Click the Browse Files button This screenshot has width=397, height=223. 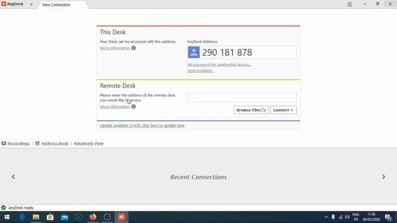[x=251, y=110]
